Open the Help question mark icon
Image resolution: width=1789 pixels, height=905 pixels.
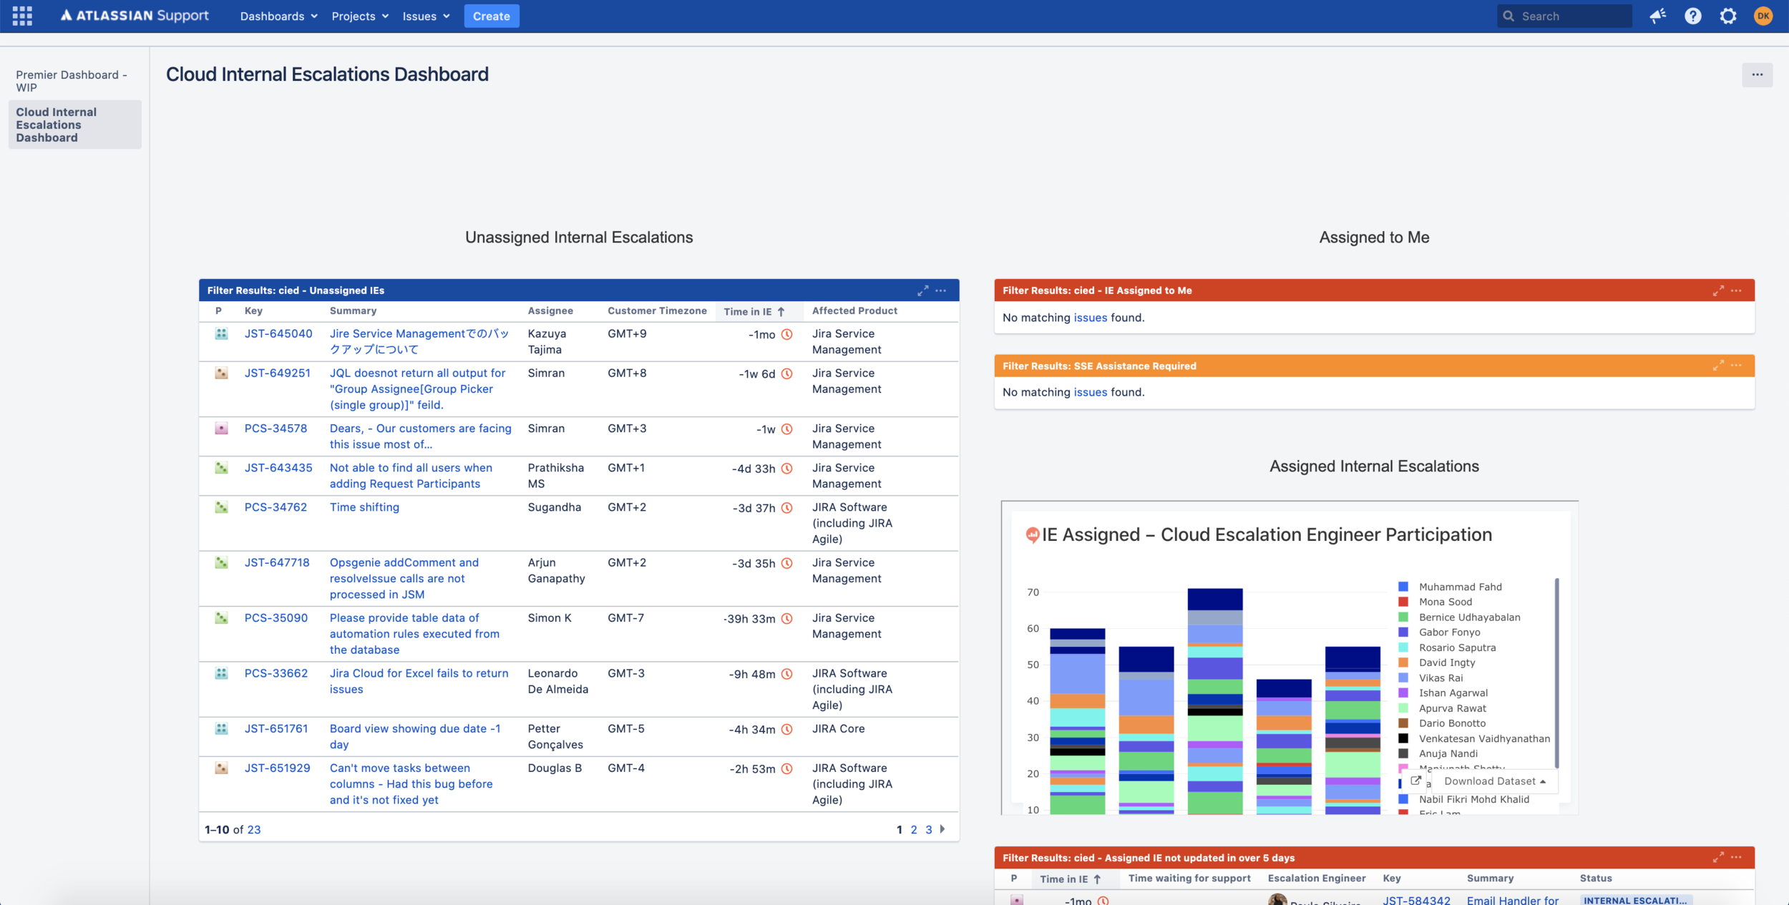pos(1692,16)
